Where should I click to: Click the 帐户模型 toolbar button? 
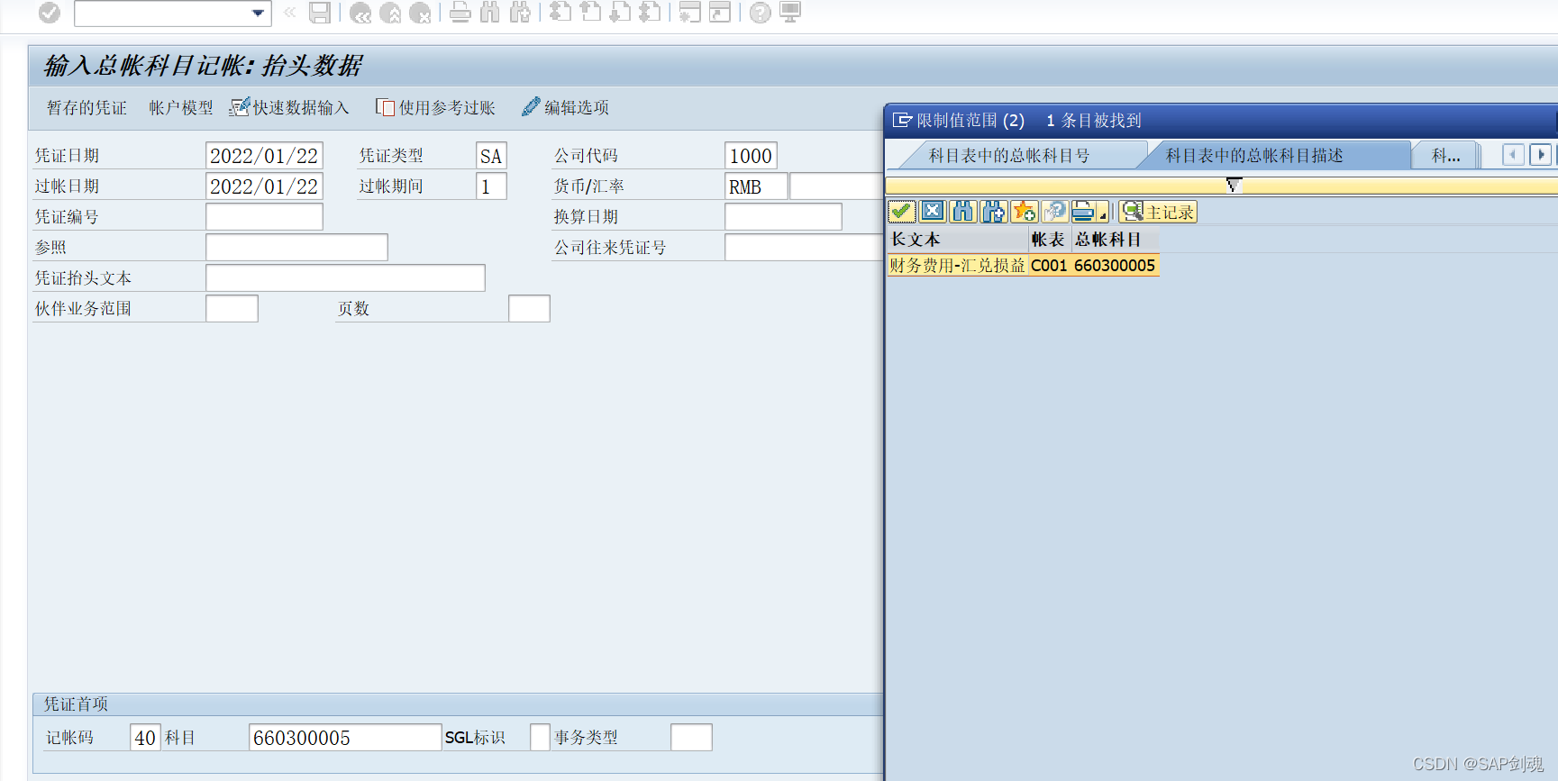[181, 107]
